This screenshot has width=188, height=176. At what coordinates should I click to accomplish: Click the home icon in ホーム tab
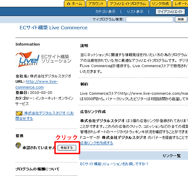point(69,4)
